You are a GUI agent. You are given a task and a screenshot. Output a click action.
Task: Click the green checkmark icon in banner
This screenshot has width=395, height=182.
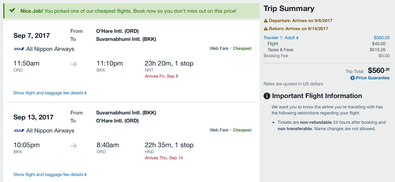coord(12,10)
